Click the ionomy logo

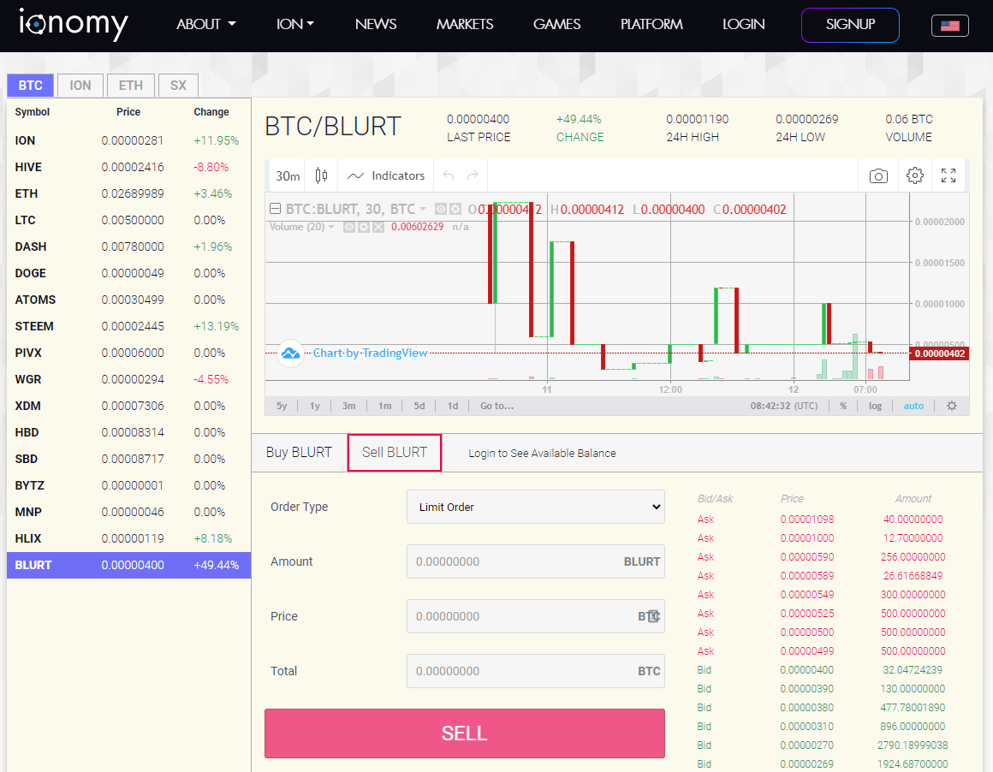(x=73, y=24)
